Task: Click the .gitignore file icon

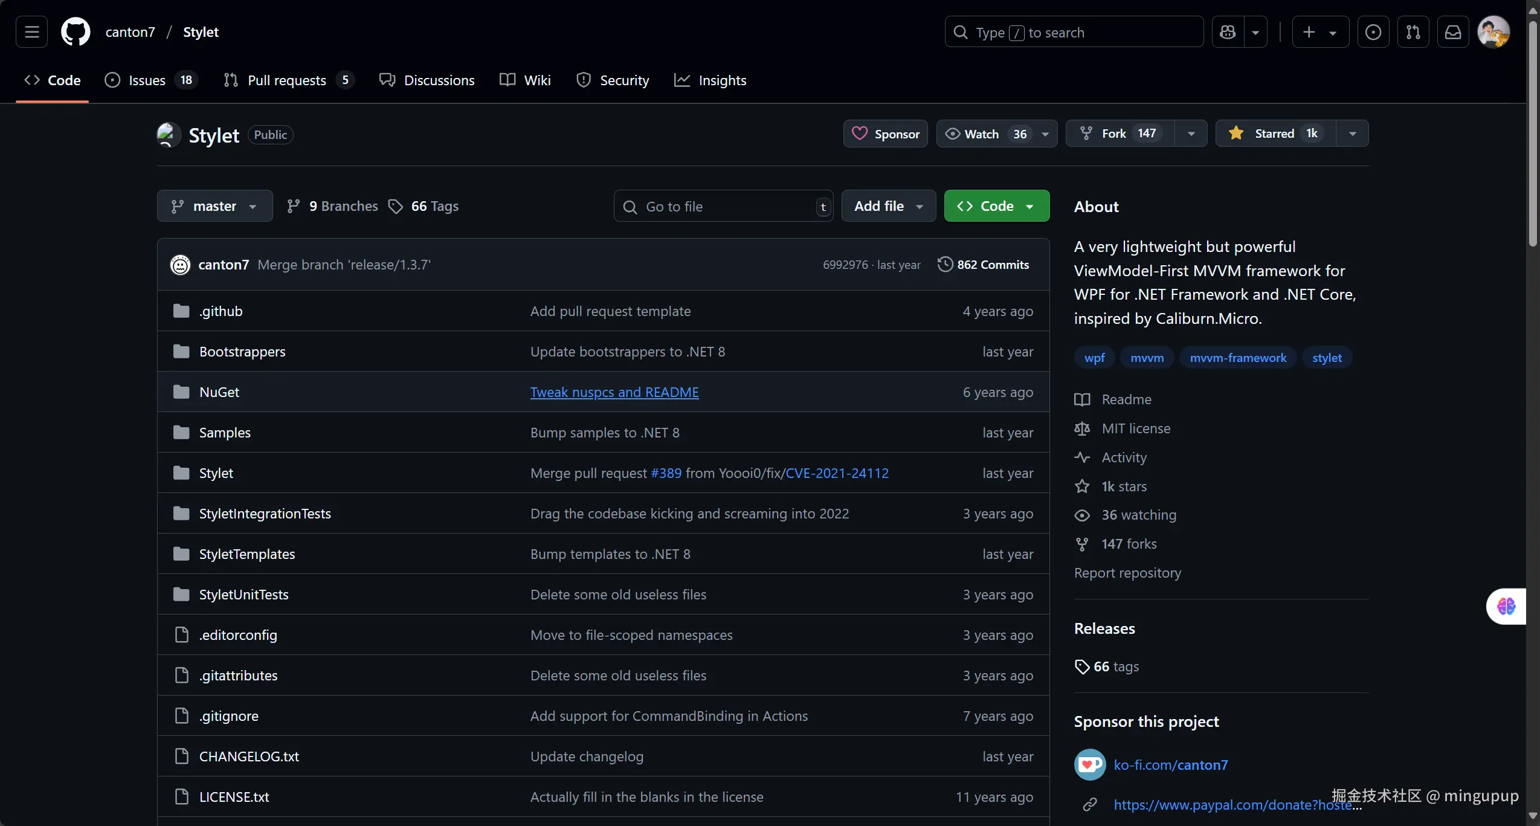Action: [181, 716]
